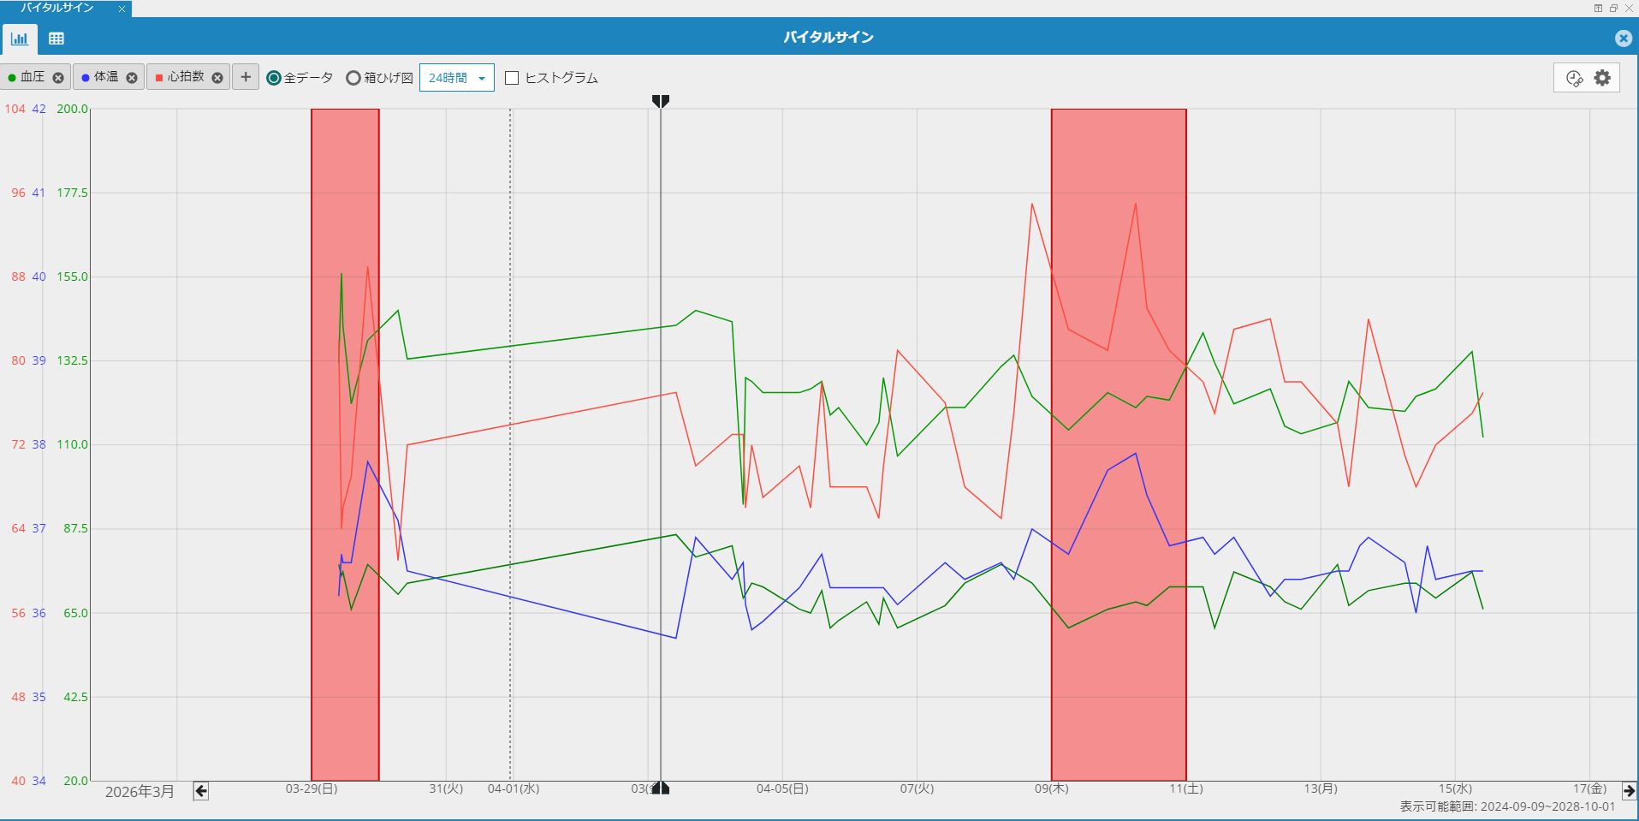Viewport: 1639px width, 821px height.
Task: Click the 2026年3月 month label
Action: (140, 792)
